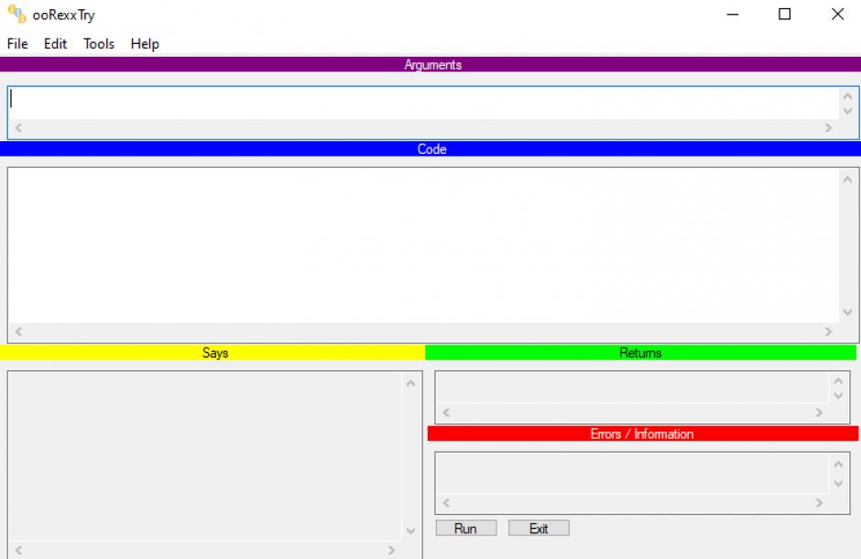Click the ooRexxTry application icon in title bar
Viewport: 861px width, 559px height.
[x=17, y=15]
